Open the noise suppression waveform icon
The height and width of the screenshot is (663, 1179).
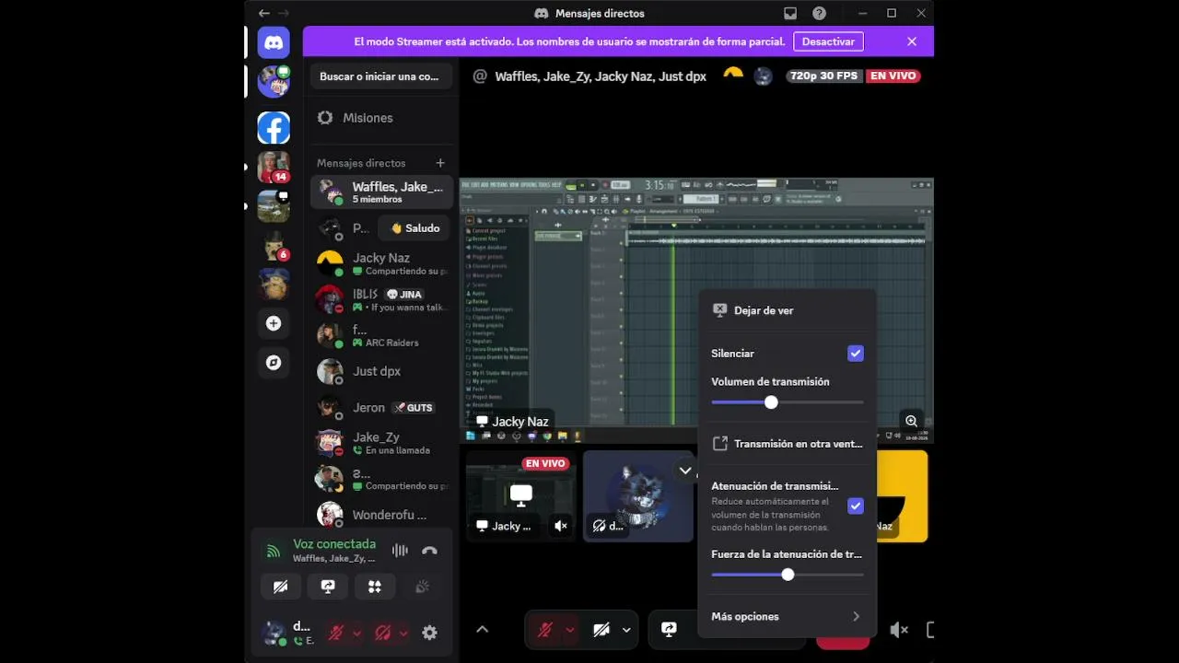coord(400,551)
